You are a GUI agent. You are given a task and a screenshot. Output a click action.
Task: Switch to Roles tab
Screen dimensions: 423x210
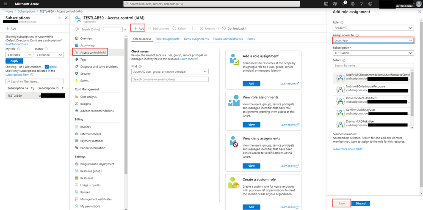coord(251,39)
